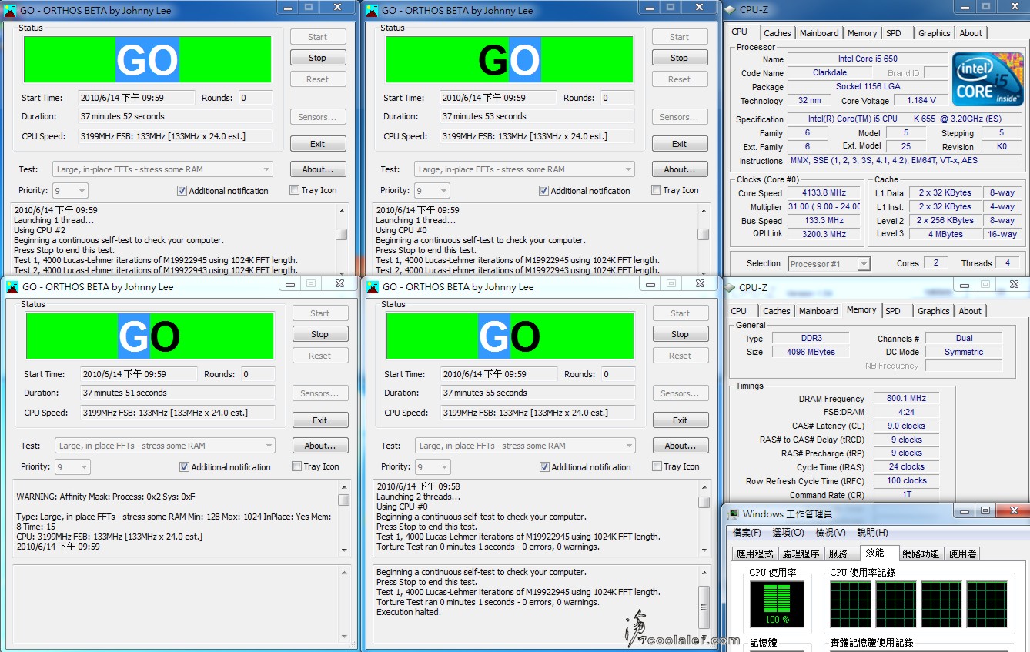The width and height of the screenshot is (1030, 652).
Task: Exit the ORTHOS window with 51 seconds duration
Action: tap(320, 420)
